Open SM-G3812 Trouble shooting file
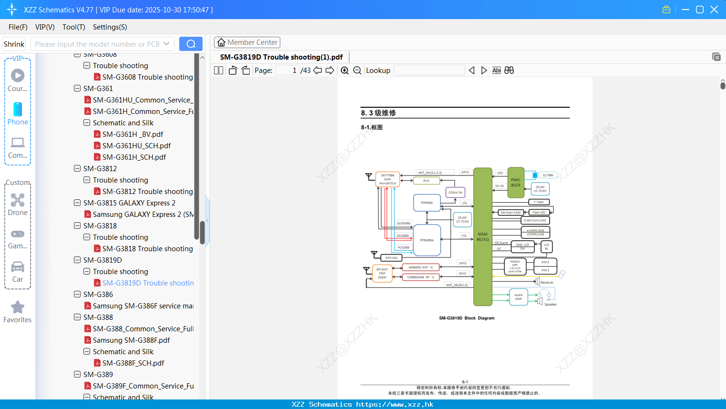This screenshot has width=726, height=409. click(x=148, y=191)
